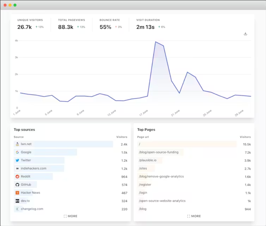This screenshot has height=226, width=266.
Task: Select the Total Pageviews metric
Action: pos(71,24)
